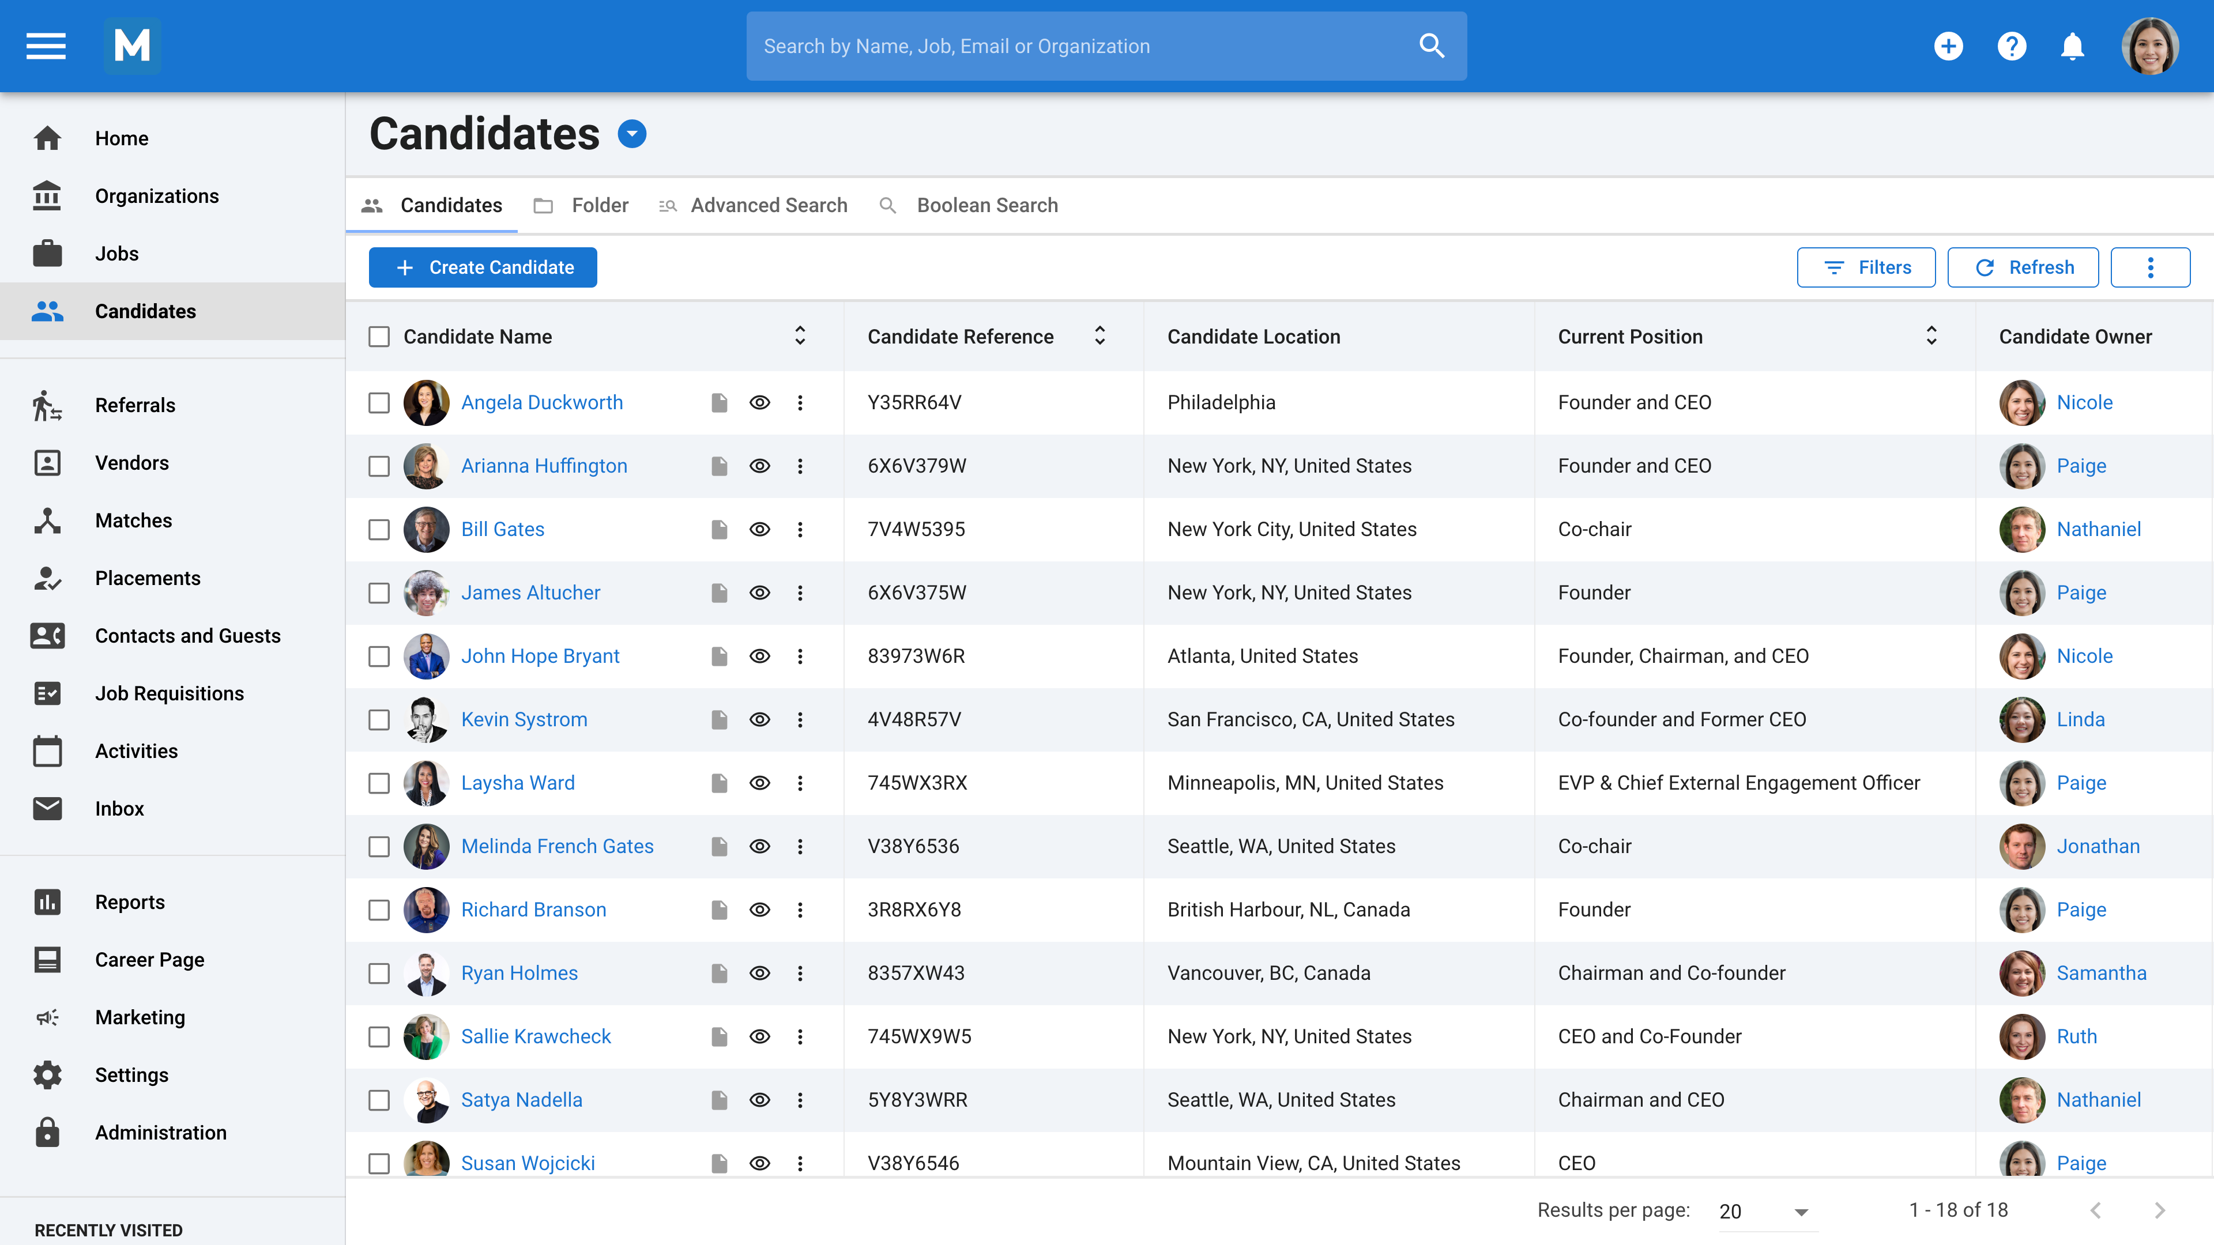
Task: Open more options menu for Kevin Systrom
Action: point(800,720)
